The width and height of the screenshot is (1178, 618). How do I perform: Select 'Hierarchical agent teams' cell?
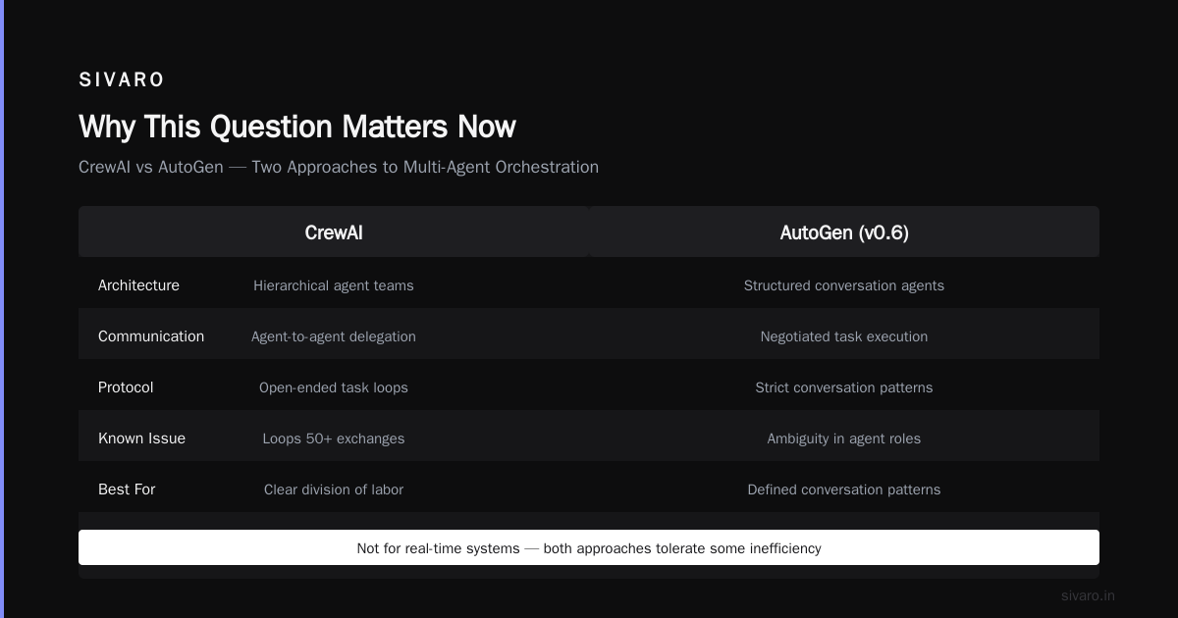pos(334,285)
